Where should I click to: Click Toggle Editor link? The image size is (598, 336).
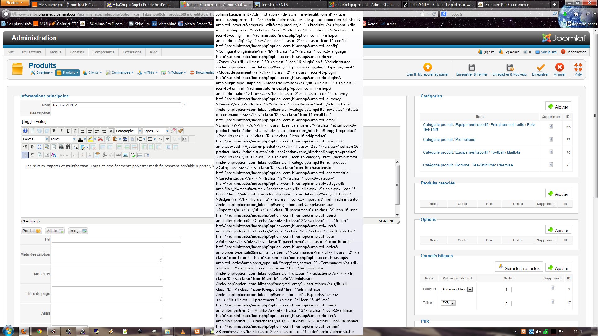pyautogui.click(x=34, y=122)
